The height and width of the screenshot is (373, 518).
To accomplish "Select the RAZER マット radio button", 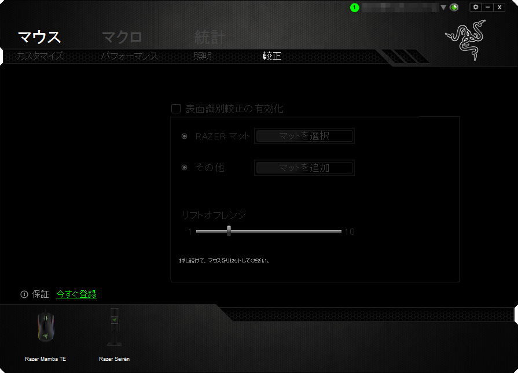I will point(185,136).
